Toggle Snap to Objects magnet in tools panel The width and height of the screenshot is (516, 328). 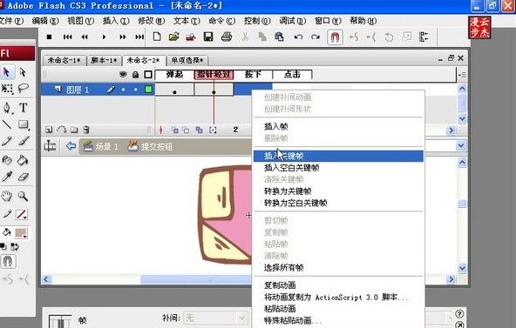pos(8,261)
